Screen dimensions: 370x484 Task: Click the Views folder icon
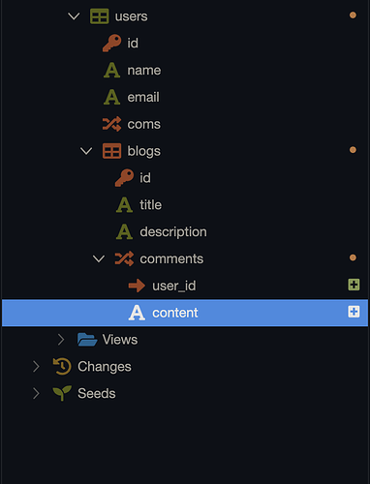(x=87, y=340)
